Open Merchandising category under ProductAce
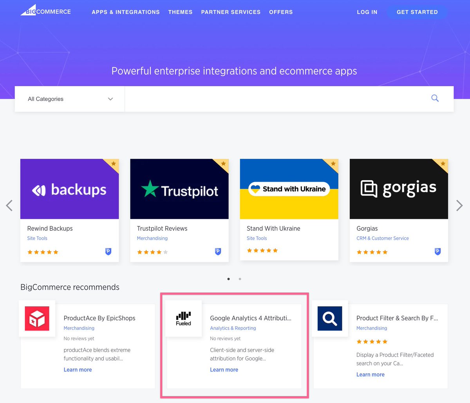Screen dimensions: 470x403 pos(79,328)
